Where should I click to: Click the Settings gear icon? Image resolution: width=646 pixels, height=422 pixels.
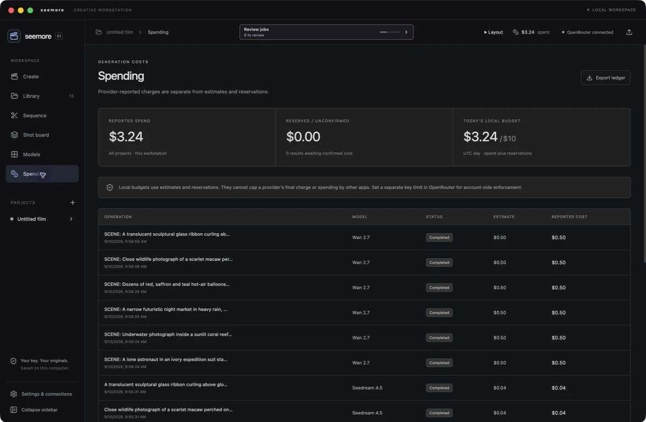[14, 394]
